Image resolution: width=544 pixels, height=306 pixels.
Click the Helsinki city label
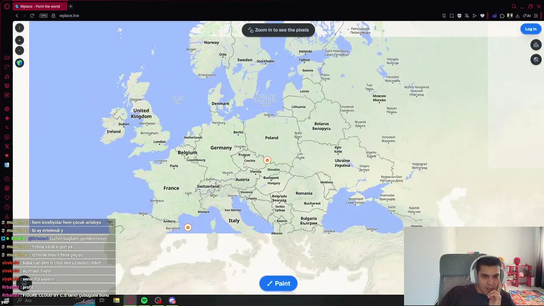[x=306, y=52]
